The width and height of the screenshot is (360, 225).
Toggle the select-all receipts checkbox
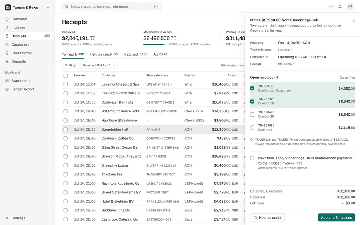coord(66,76)
